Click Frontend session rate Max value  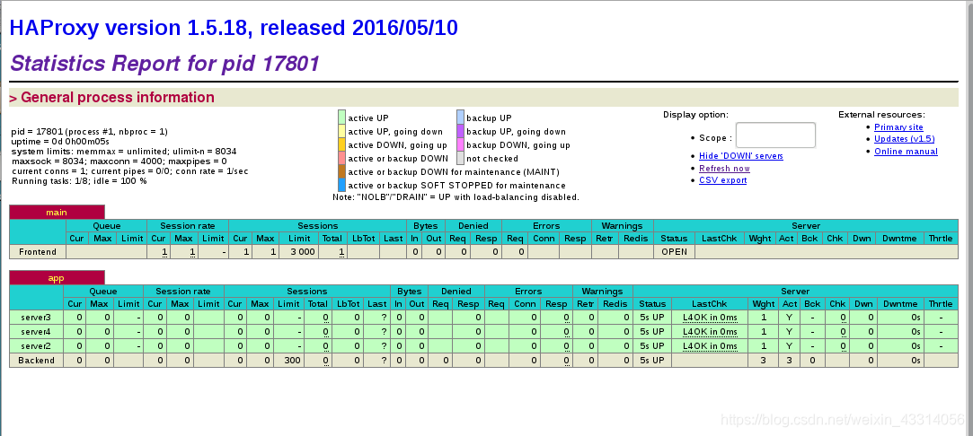coord(192,251)
